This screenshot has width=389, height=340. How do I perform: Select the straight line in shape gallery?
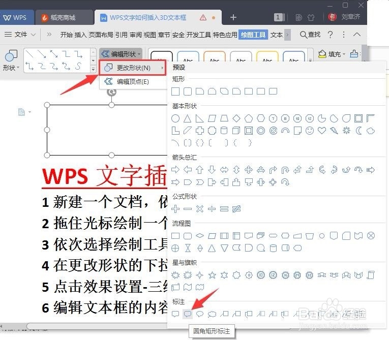[29, 54]
